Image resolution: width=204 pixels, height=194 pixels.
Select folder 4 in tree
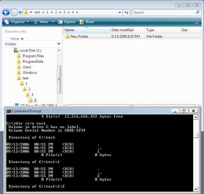pos(32,100)
